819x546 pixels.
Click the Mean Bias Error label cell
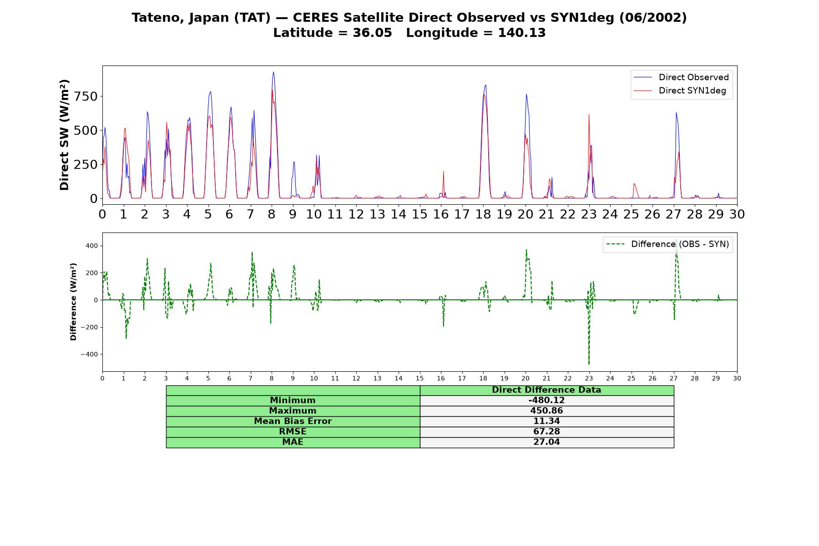point(293,421)
